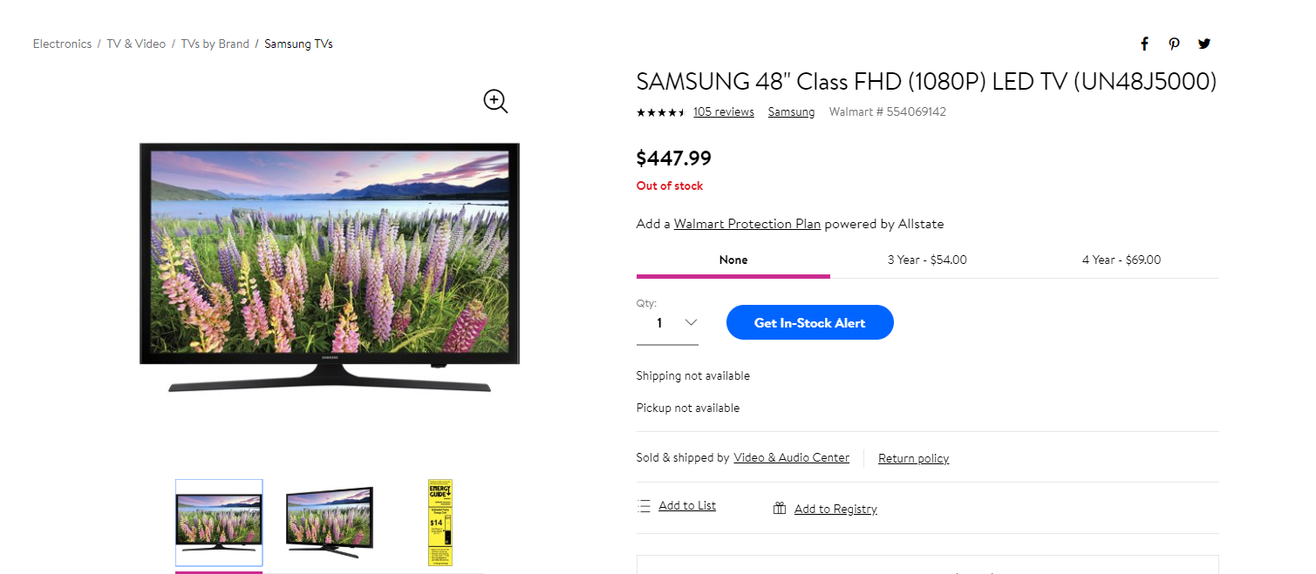Click the star rating icons
Image resolution: width=1316 pixels, height=574 pixels.
(660, 112)
